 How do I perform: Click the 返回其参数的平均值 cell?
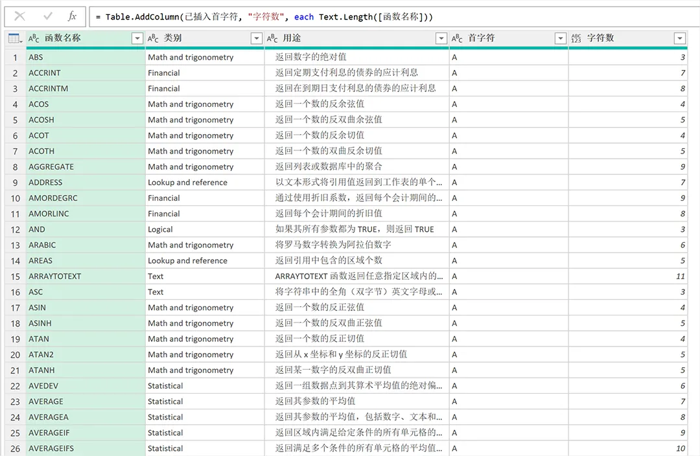click(356, 402)
